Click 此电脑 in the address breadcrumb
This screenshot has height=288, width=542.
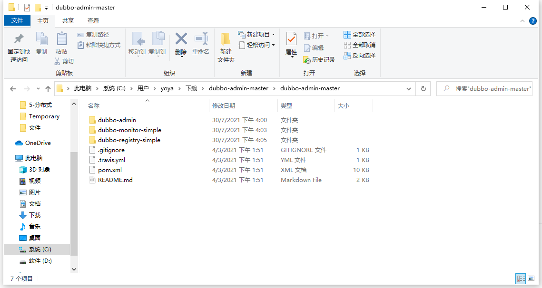tap(83, 88)
